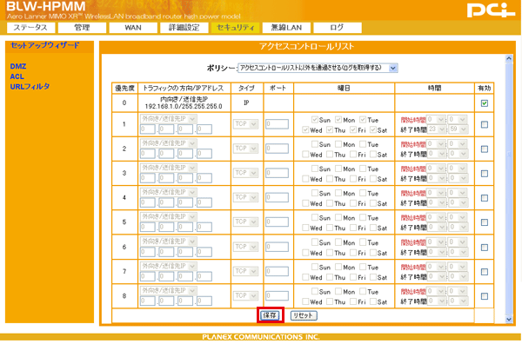Viewport: 522px width, 344px height.
Task: Enable the checkbox for priority 1 rule
Action: (x=485, y=124)
